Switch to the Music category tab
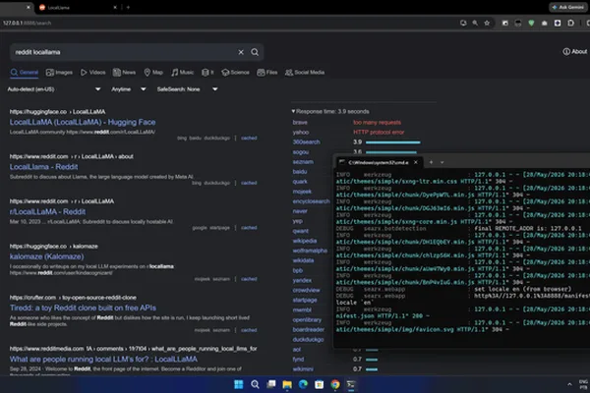Image resolution: width=590 pixels, height=393 pixels. tap(183, 72)
